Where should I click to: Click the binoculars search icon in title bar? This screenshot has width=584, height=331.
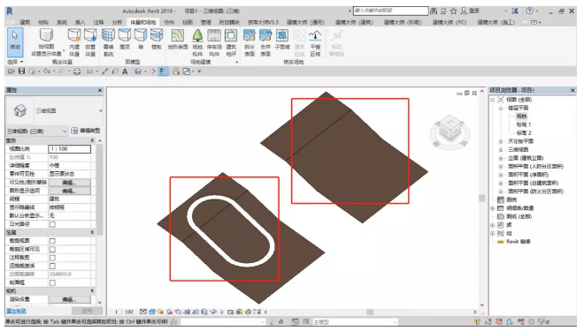(434, 11)
